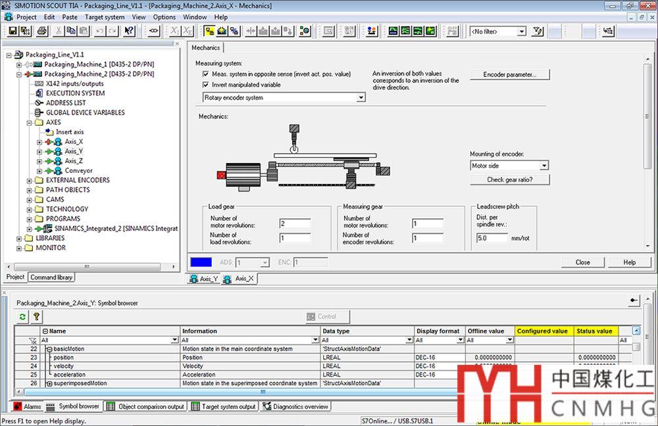
Task: Switch to the Axis_Y document tab
Action: 205,279
